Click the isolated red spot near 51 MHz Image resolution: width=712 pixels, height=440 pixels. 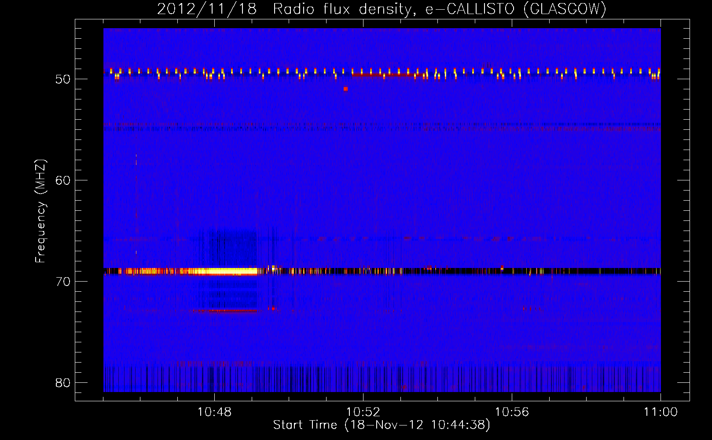pyautogui.click(x=345, y=89)
